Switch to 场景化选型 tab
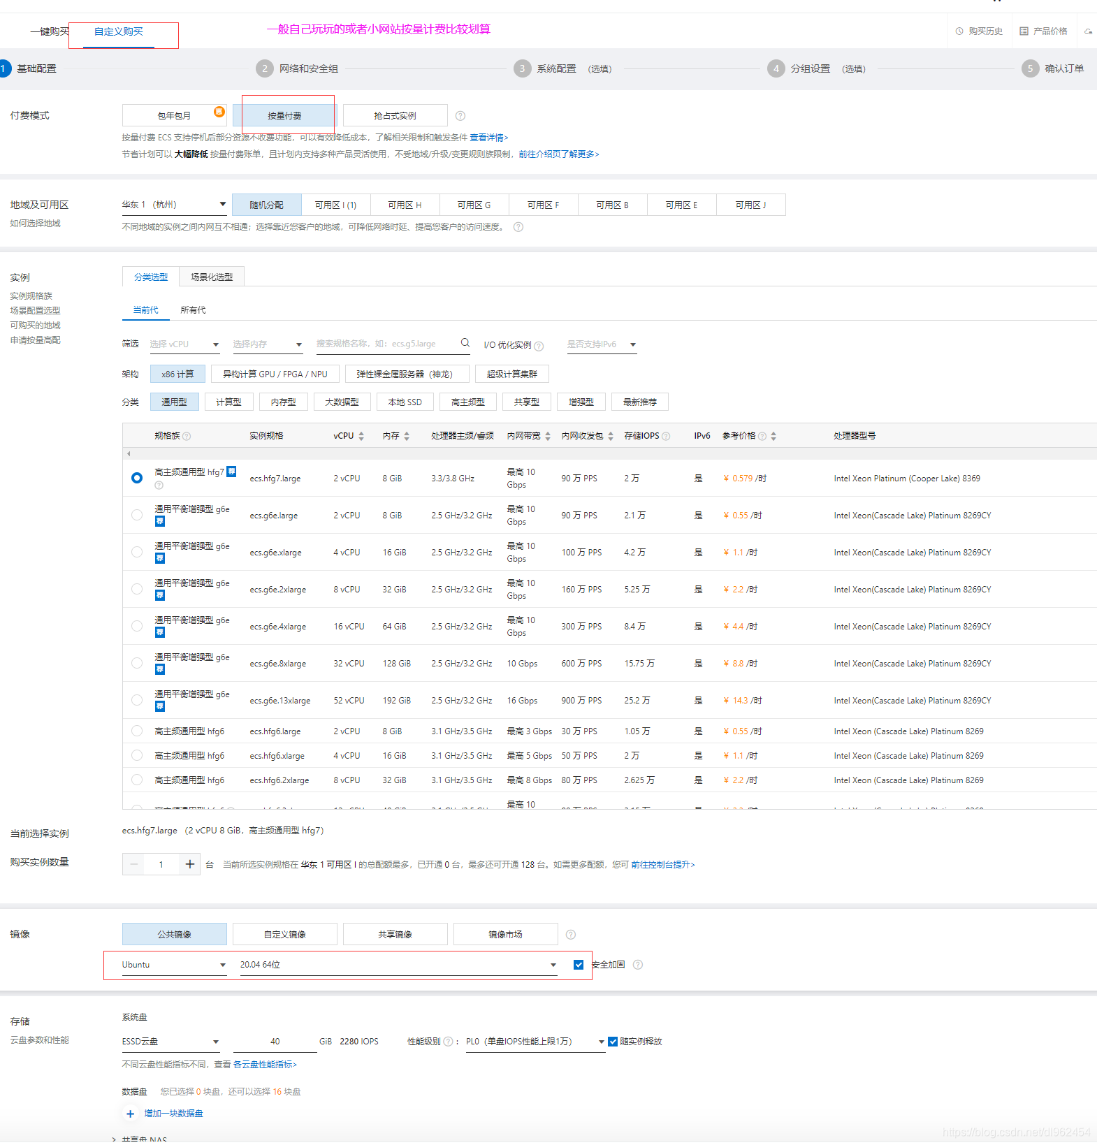 pos(212,277)
